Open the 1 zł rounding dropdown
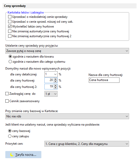137x163 pixels. [51, 94]
